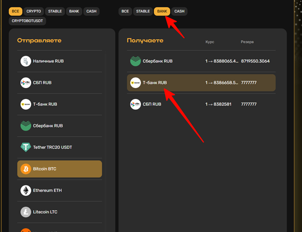This screenshot has width=302, height=232.
Task: Choose СБП RUB label in receive list
Action: (x=152, y=104)
